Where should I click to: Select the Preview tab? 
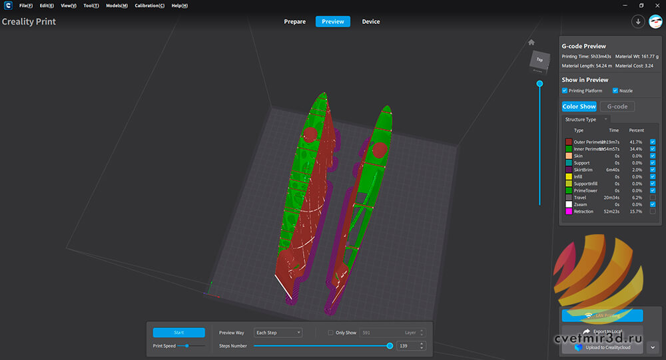(x=333, y=22)
